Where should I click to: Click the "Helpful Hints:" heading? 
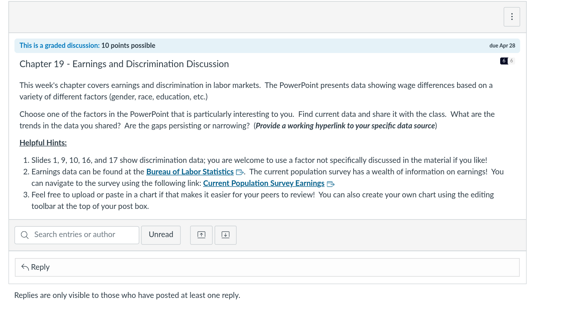pos(43,143)
